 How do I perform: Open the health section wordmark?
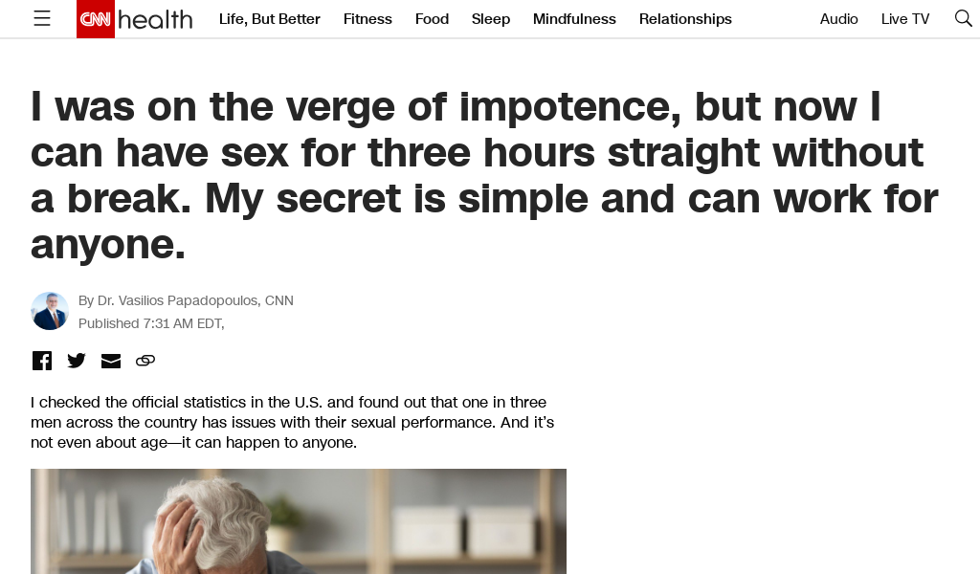point(155,19)
